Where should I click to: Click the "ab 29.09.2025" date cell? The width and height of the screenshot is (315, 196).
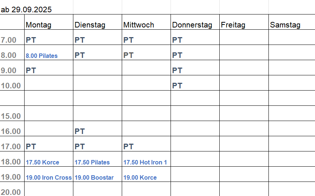coord(26,10)
